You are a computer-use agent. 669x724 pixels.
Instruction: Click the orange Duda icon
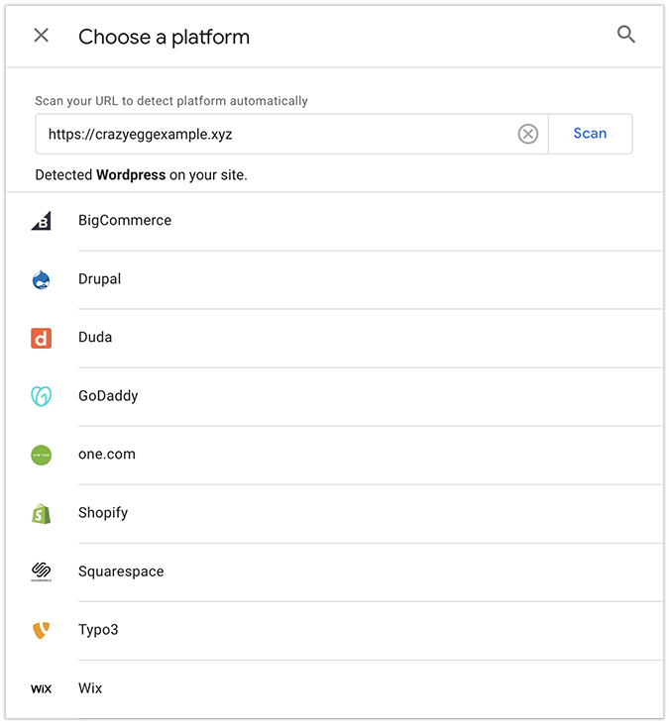tap(41, 338)
